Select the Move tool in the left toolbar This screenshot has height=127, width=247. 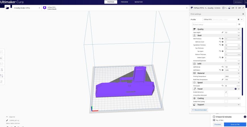2,52
